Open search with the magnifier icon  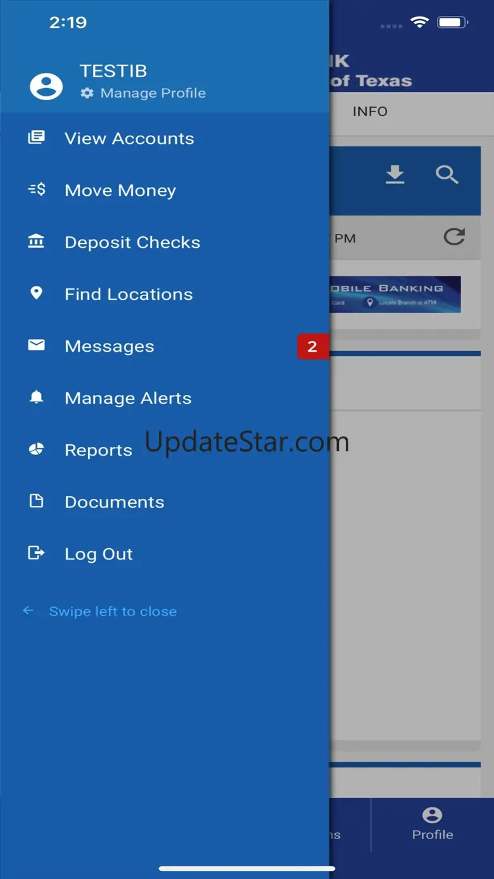(x=447, y=174)
